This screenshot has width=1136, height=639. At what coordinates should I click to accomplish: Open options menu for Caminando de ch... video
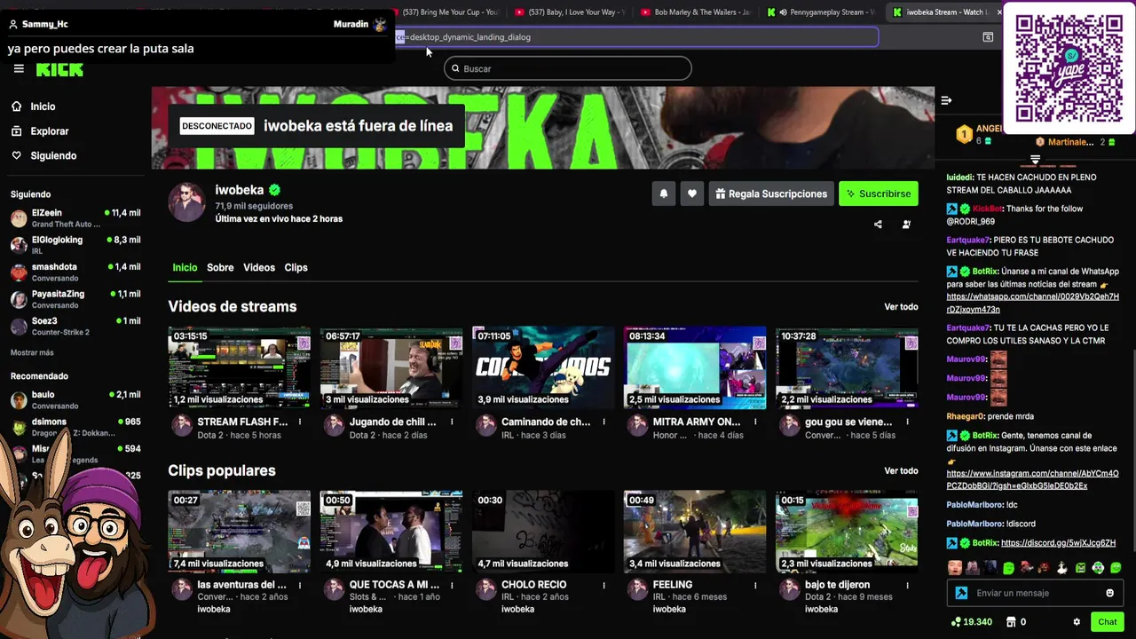603,422
